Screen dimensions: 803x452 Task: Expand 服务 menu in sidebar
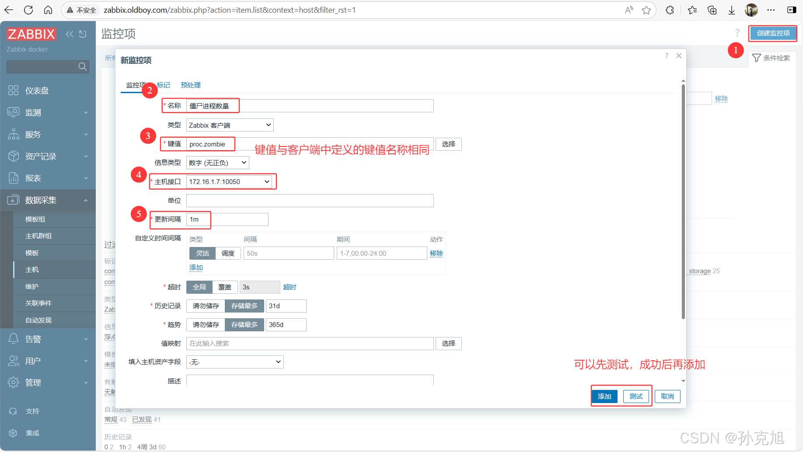pos(48,134)
